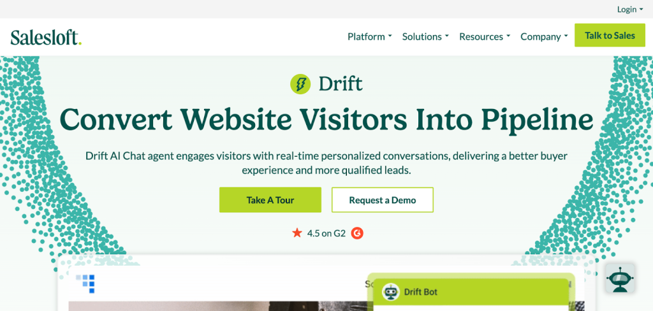Open the robot chat widget launcher
The width and height of the screenshot is (653, 311).
click(x=620, y=278)
